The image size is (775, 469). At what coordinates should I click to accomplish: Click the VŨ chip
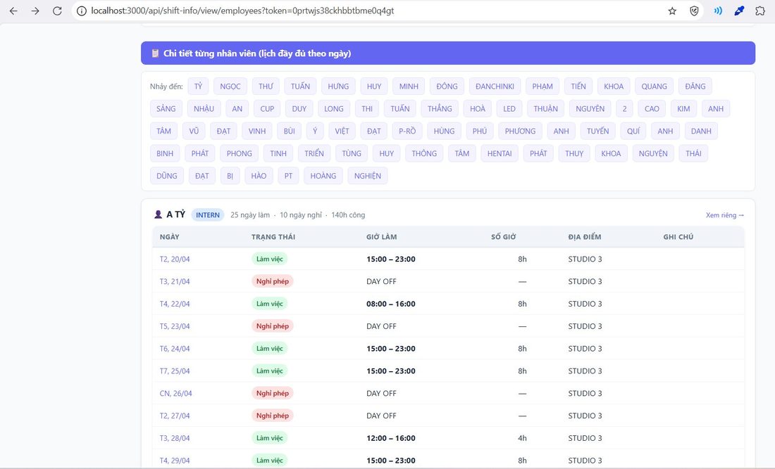[194, 131]
